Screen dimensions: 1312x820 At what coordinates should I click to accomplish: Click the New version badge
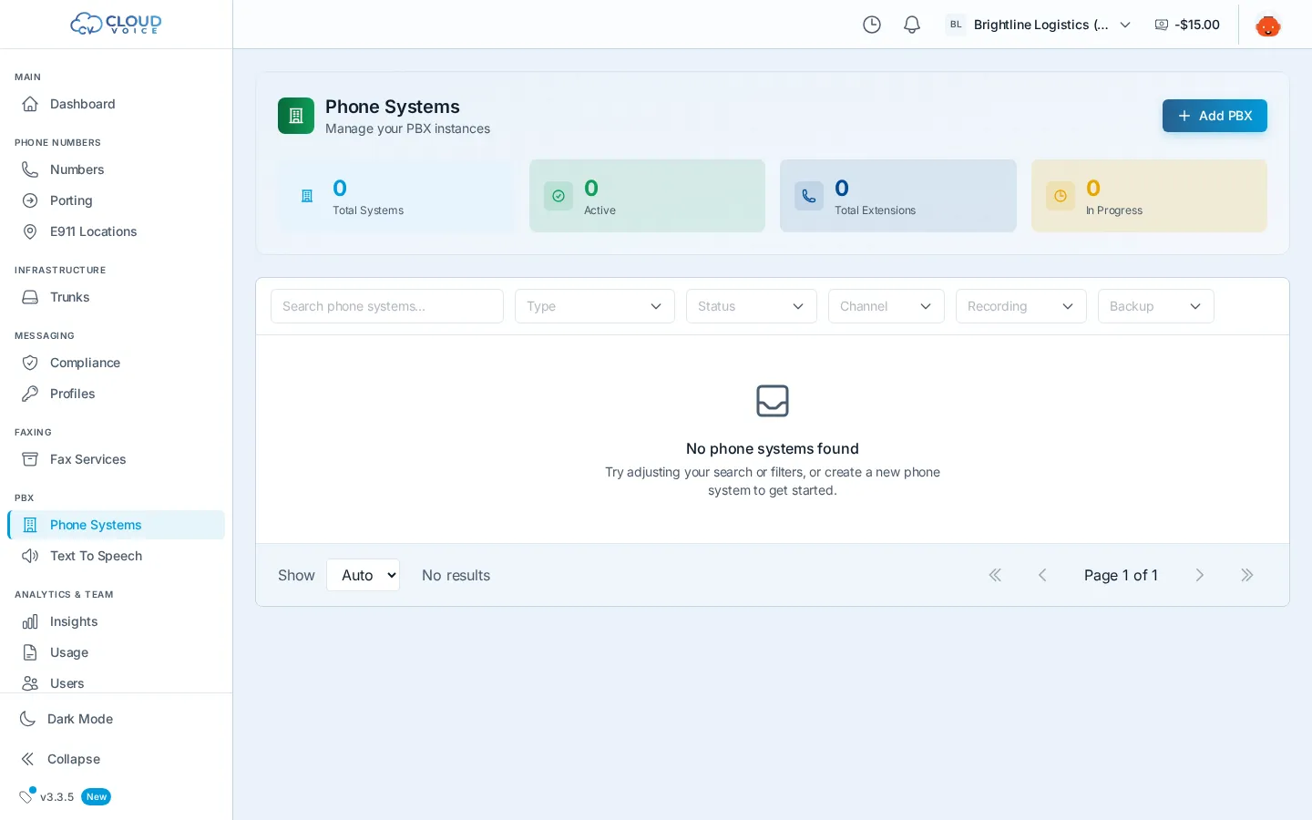[x=97, y=796]
